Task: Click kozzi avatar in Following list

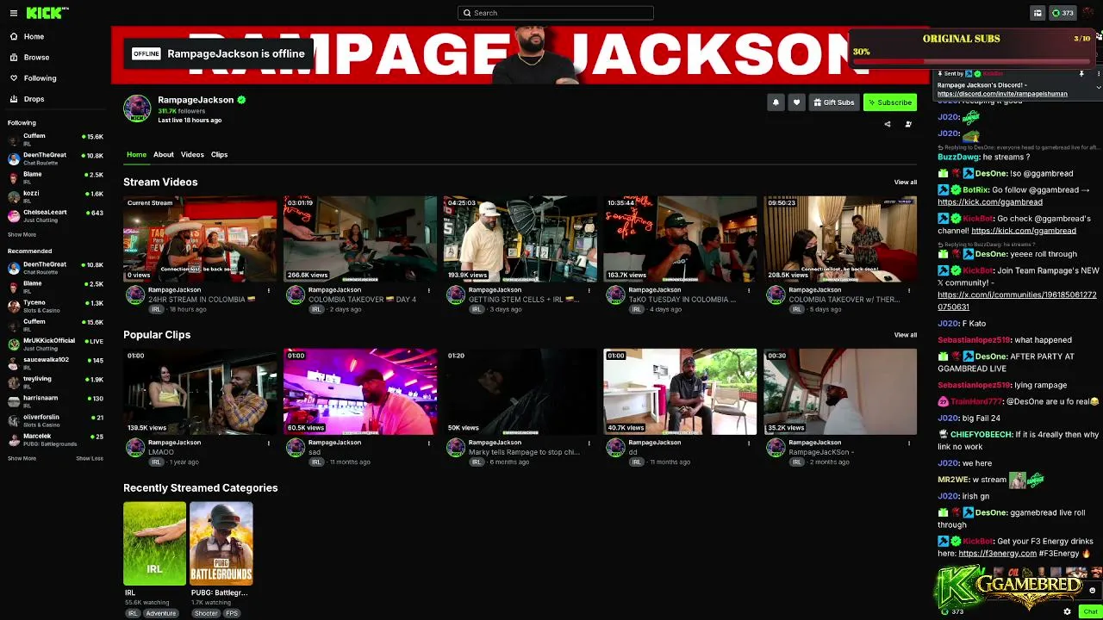Action: (14, 196)
